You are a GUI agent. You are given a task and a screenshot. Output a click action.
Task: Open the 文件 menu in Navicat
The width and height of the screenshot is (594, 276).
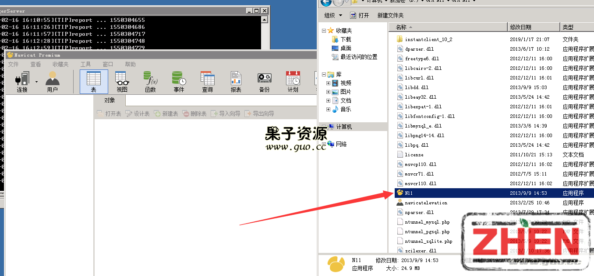click(13, 64)
